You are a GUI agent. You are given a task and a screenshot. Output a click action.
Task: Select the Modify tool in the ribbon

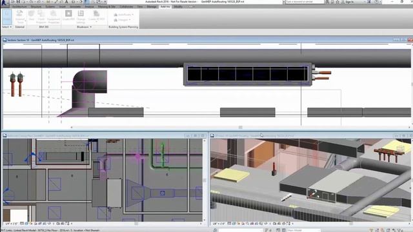click(7, 16)
